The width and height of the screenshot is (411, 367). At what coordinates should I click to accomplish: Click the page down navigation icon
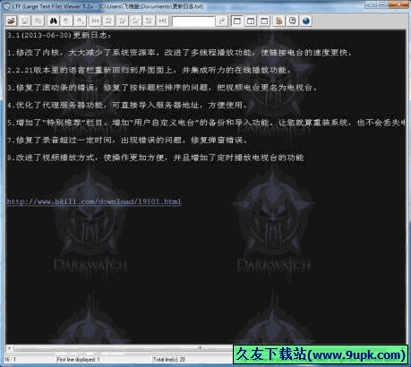click(x=149, y=21)
